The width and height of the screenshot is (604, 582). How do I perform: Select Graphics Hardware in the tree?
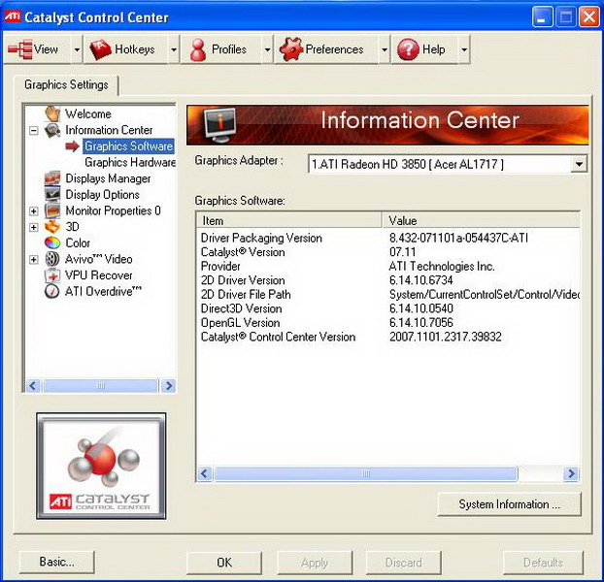coord(130,162)
